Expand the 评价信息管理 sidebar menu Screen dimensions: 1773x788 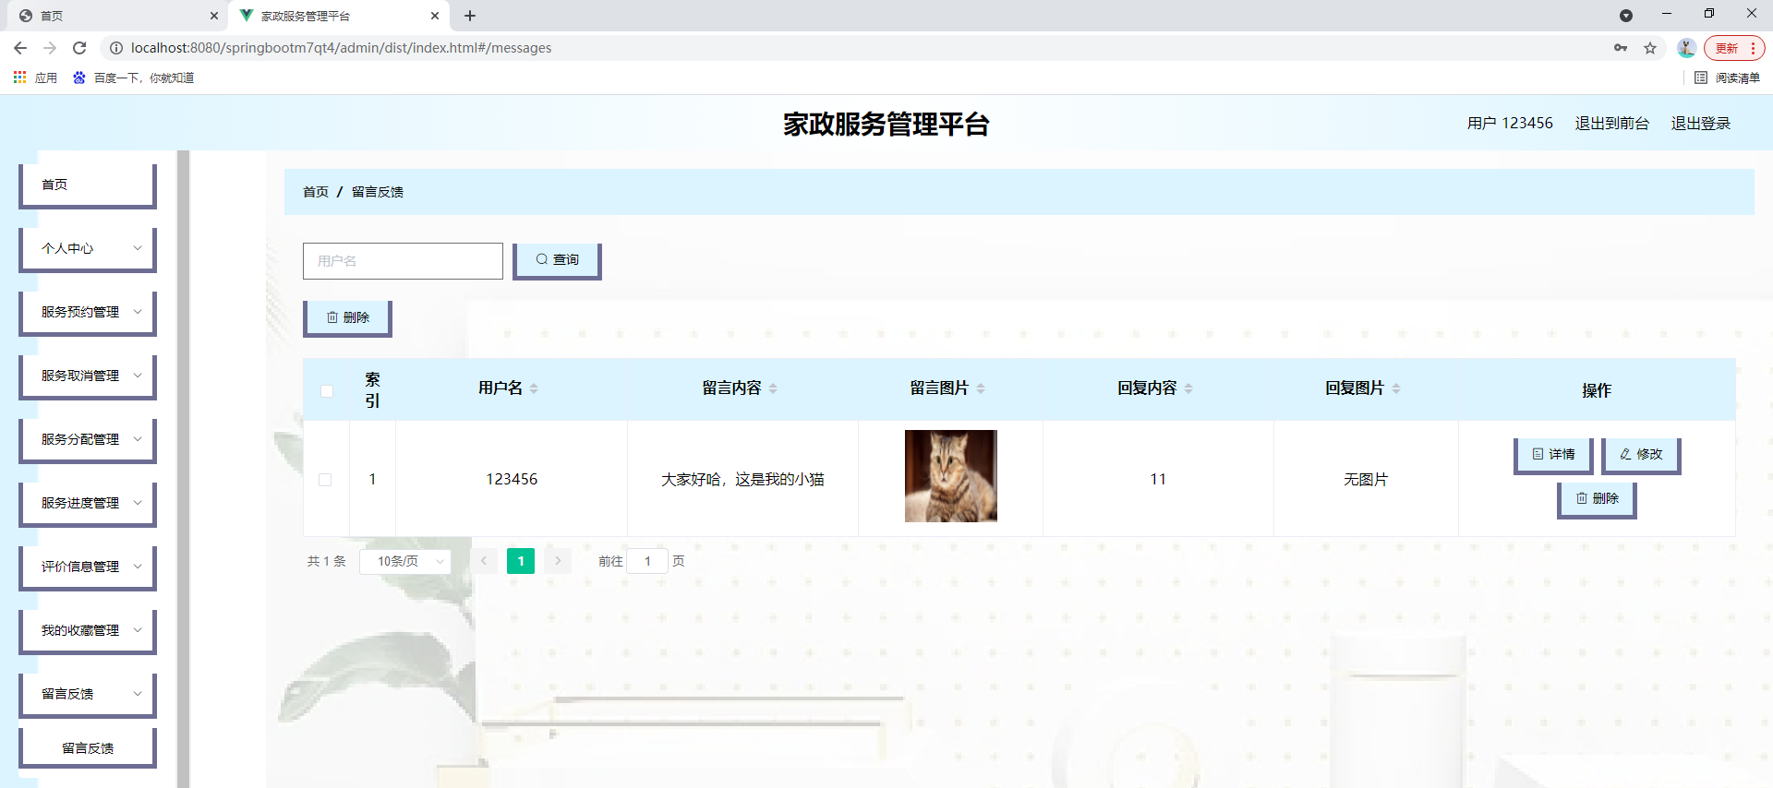click(x=88, y=567)
